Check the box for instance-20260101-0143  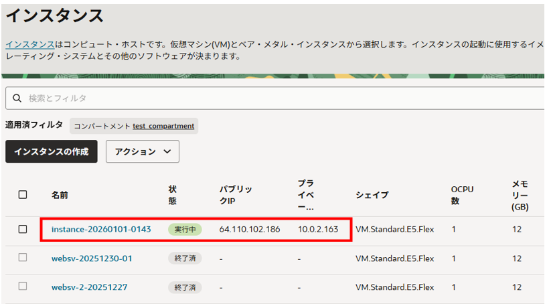click(x=23, y=229)
